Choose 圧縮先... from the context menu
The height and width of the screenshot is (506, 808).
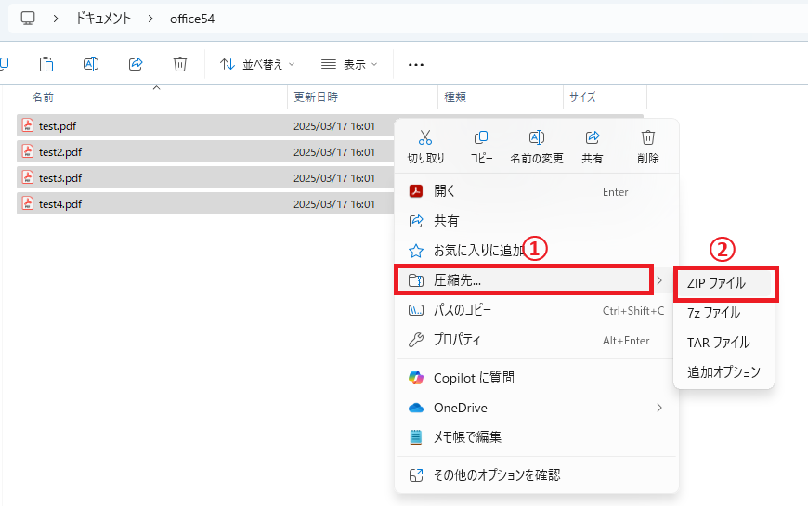[524, 280]
